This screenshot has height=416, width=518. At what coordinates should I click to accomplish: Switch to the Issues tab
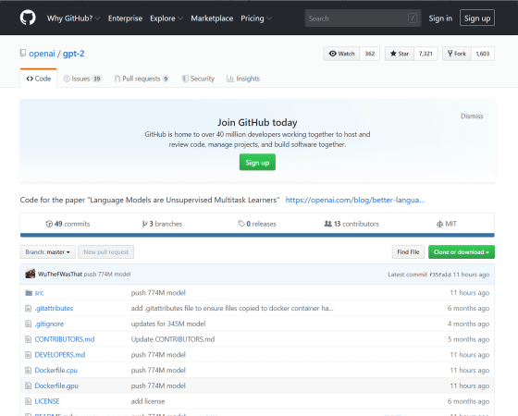coord(82,79)
